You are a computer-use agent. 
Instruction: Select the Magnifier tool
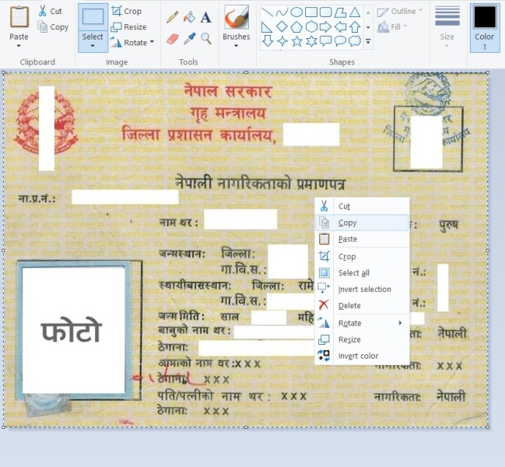click(x=206, y=39)
